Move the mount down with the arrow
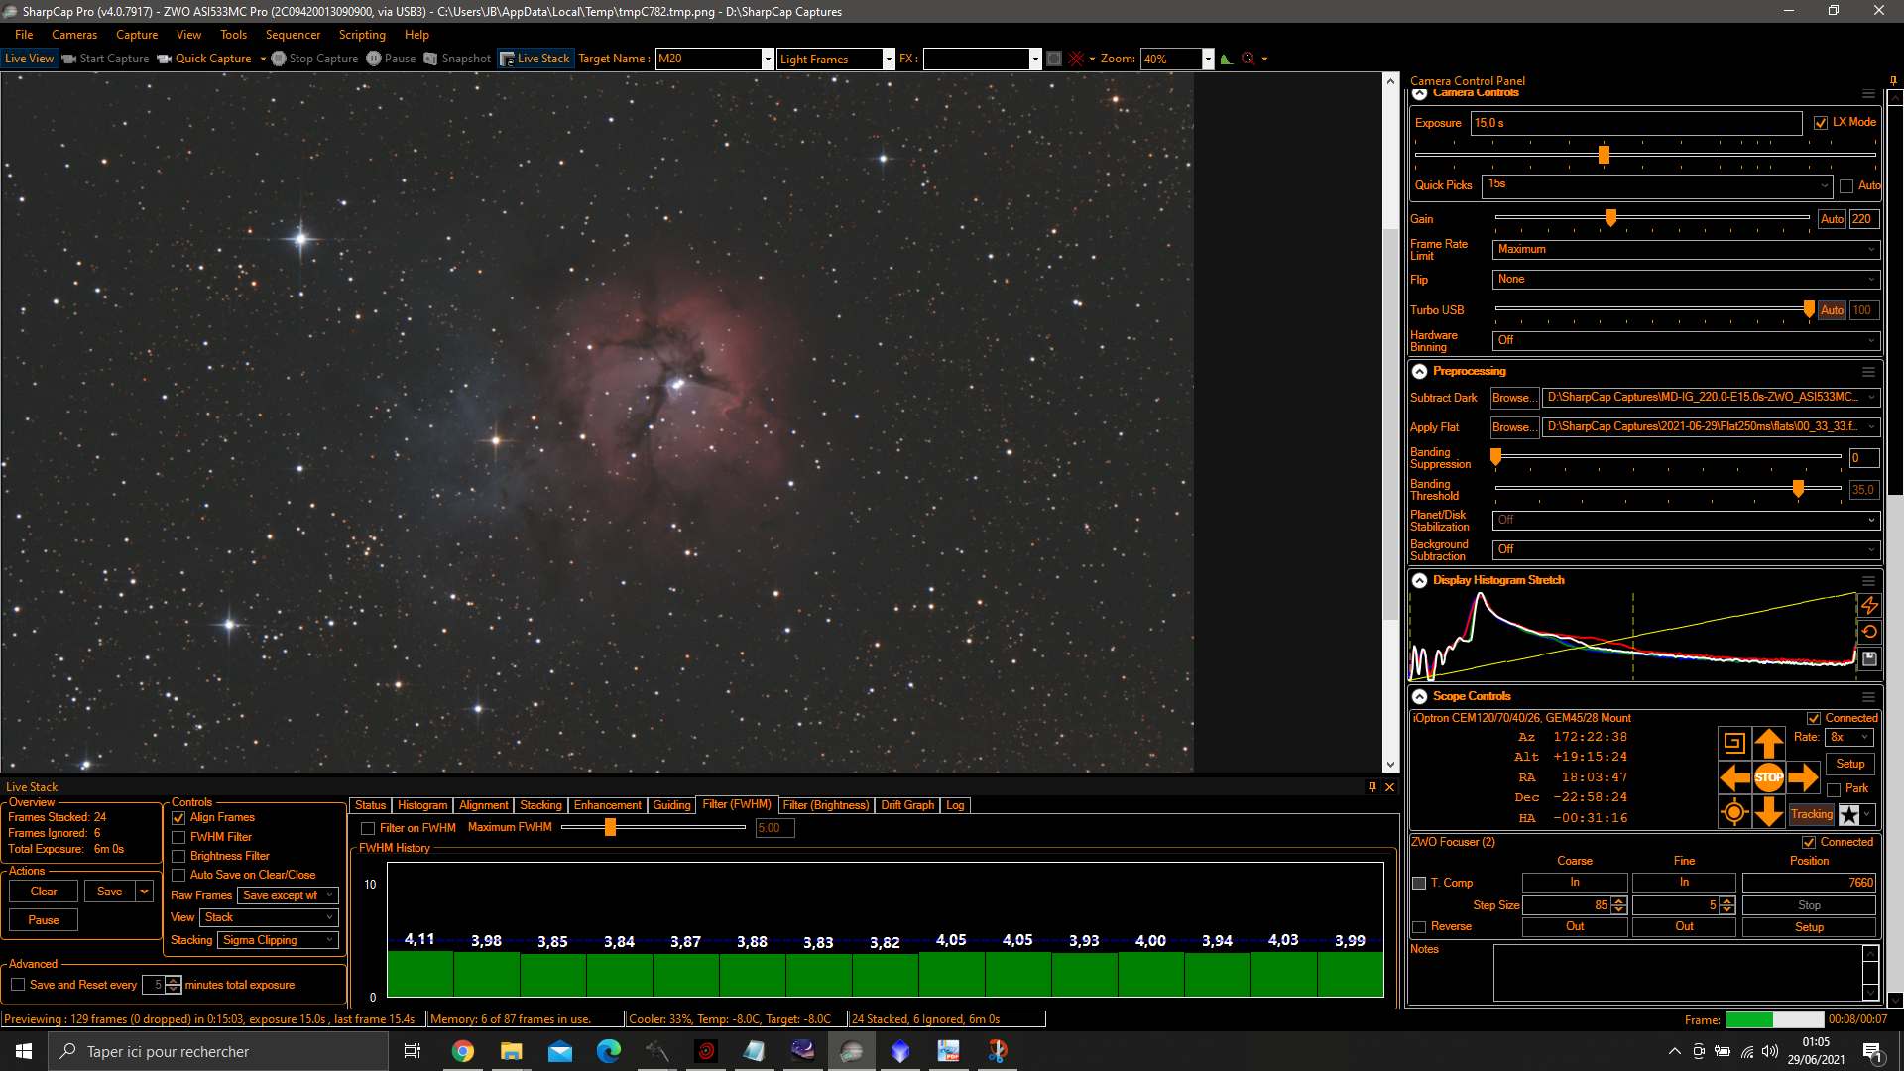The width and height of the screenshot is (1904, 1071). [x=1768, y=812]
